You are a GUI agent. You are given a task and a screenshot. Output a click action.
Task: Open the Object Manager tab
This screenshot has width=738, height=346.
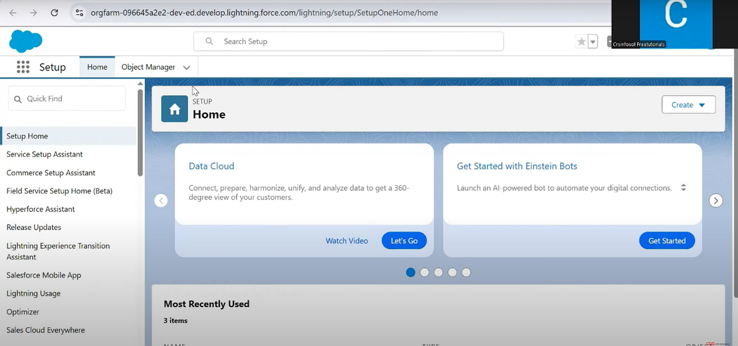coord(148,67)
